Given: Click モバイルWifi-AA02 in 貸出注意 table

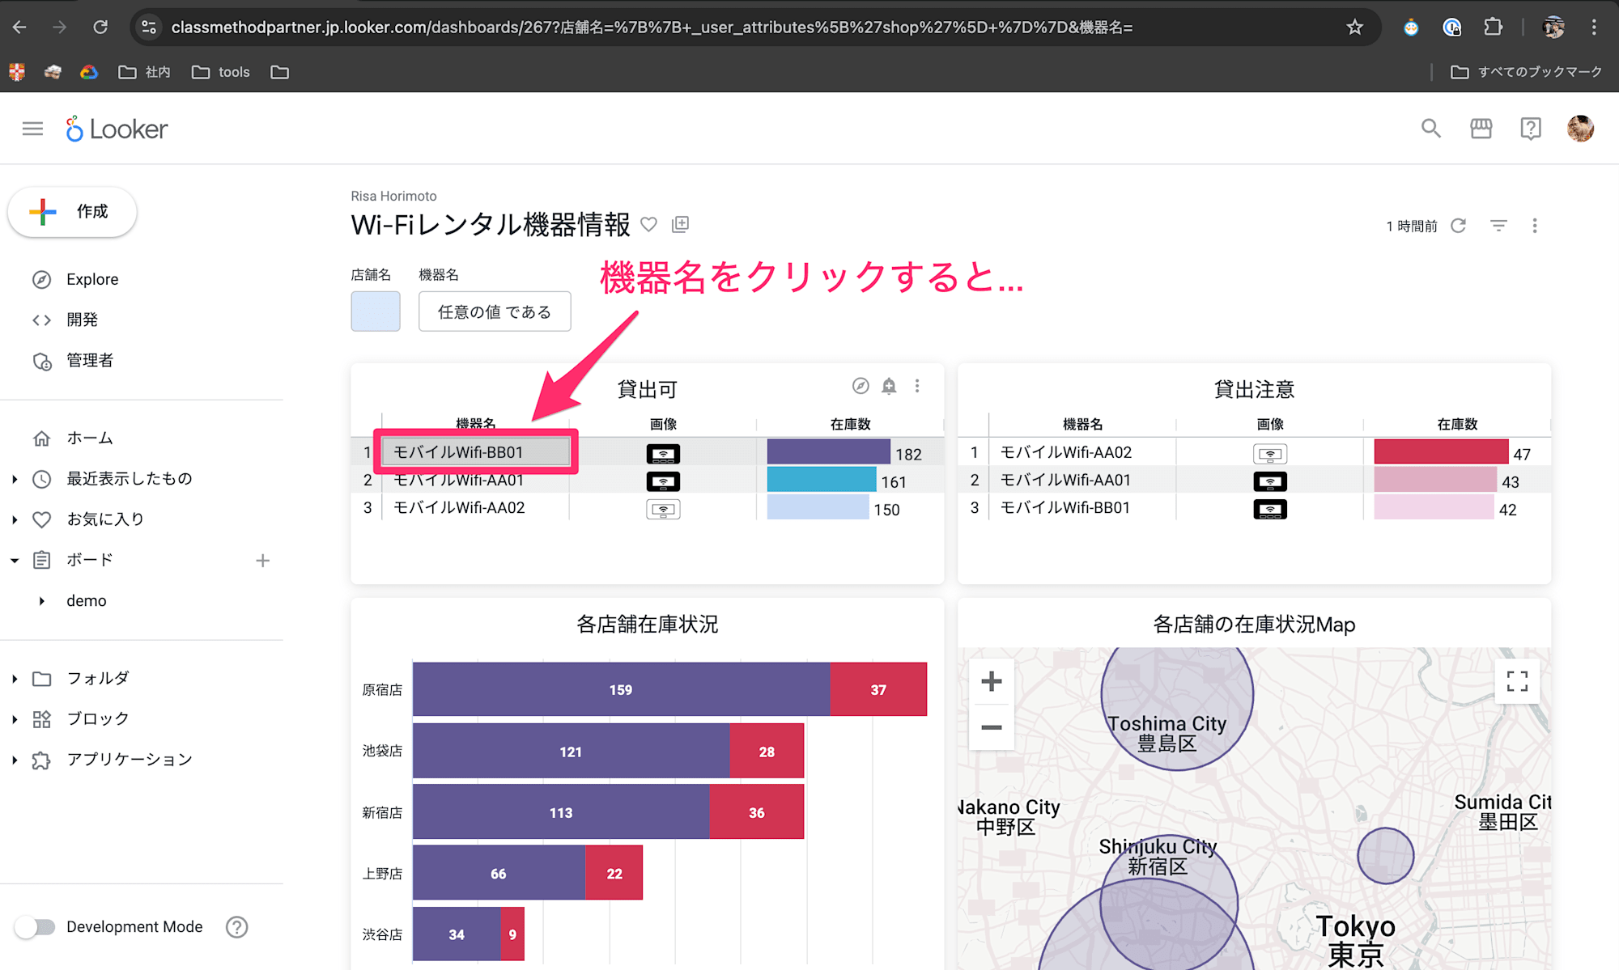Looking at the screenshot, I should pyautogui.click(x=1065, y=452).
